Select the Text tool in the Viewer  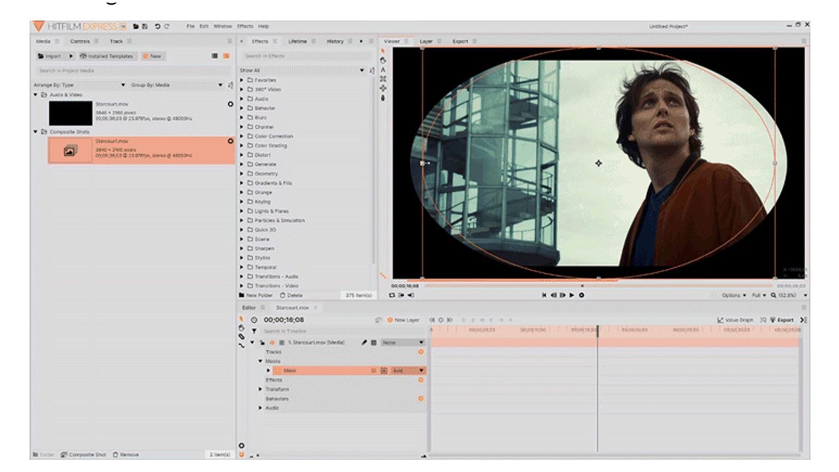pyautogui.click(x=383, y=69)
